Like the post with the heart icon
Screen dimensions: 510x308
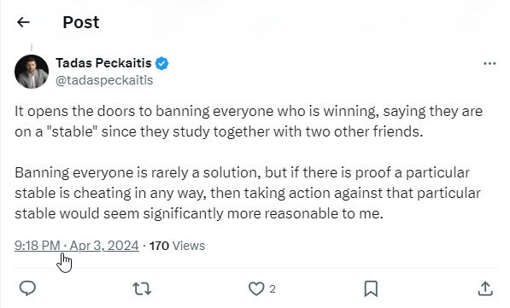pos(256,288)
